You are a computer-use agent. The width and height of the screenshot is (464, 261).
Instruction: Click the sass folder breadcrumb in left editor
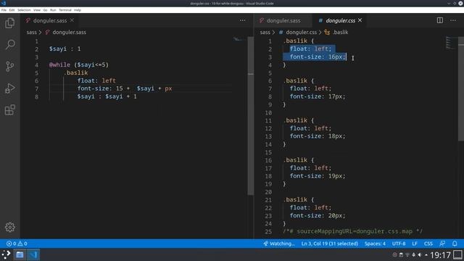coord(31,32)
